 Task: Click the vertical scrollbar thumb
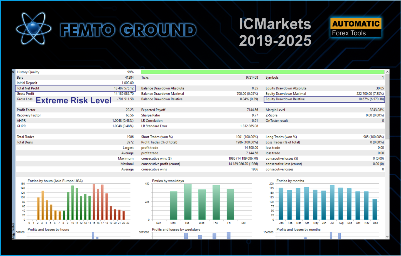[x=387, y=107]
